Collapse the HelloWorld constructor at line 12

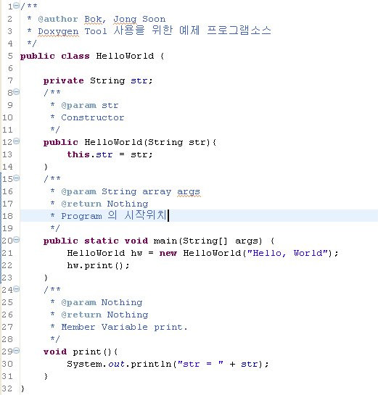coord(16,141)
